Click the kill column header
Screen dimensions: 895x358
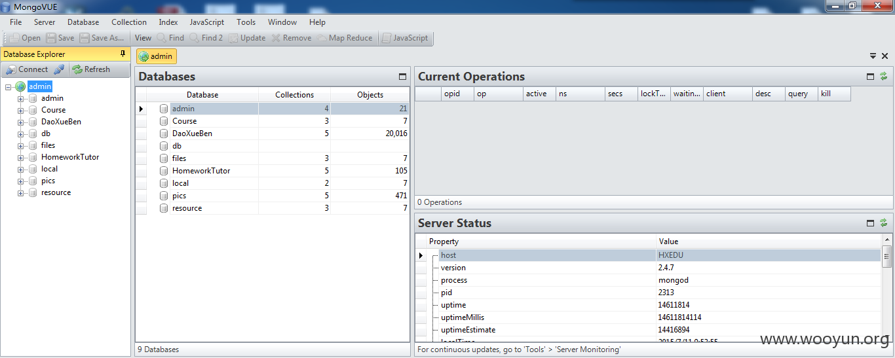coord(834,94)
